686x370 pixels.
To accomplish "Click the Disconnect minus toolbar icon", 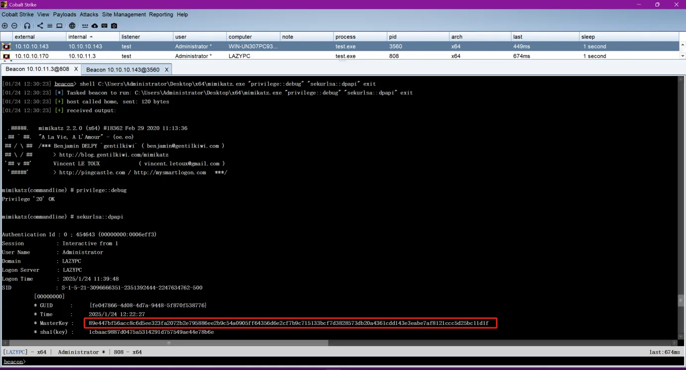I will (14, 26).
